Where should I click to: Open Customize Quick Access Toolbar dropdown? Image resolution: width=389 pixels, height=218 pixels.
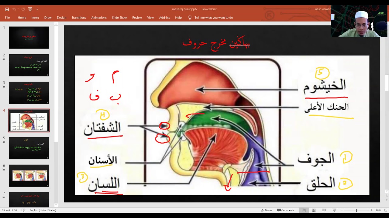tap(37, 9)
